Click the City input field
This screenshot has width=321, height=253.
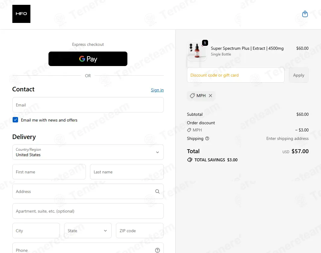coord(36,231)
